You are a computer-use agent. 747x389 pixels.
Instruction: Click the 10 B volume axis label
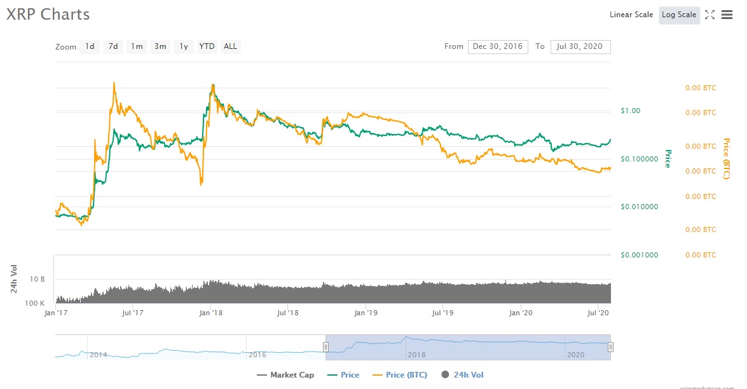tap(37, 279)
